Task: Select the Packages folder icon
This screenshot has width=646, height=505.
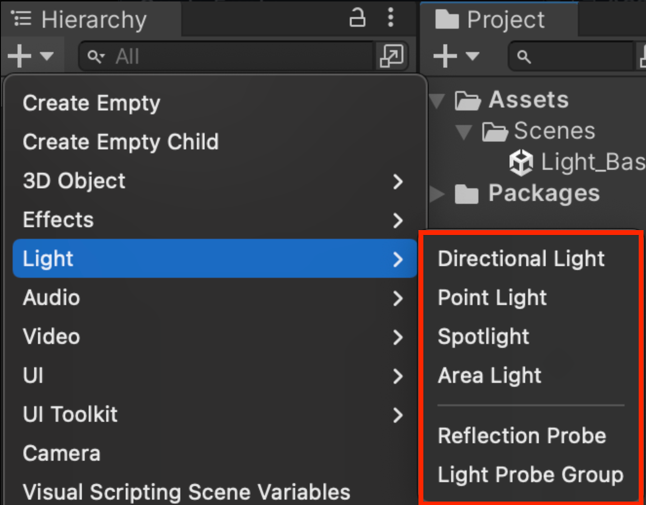Action: pyautogui.click(x=466, y=194)
